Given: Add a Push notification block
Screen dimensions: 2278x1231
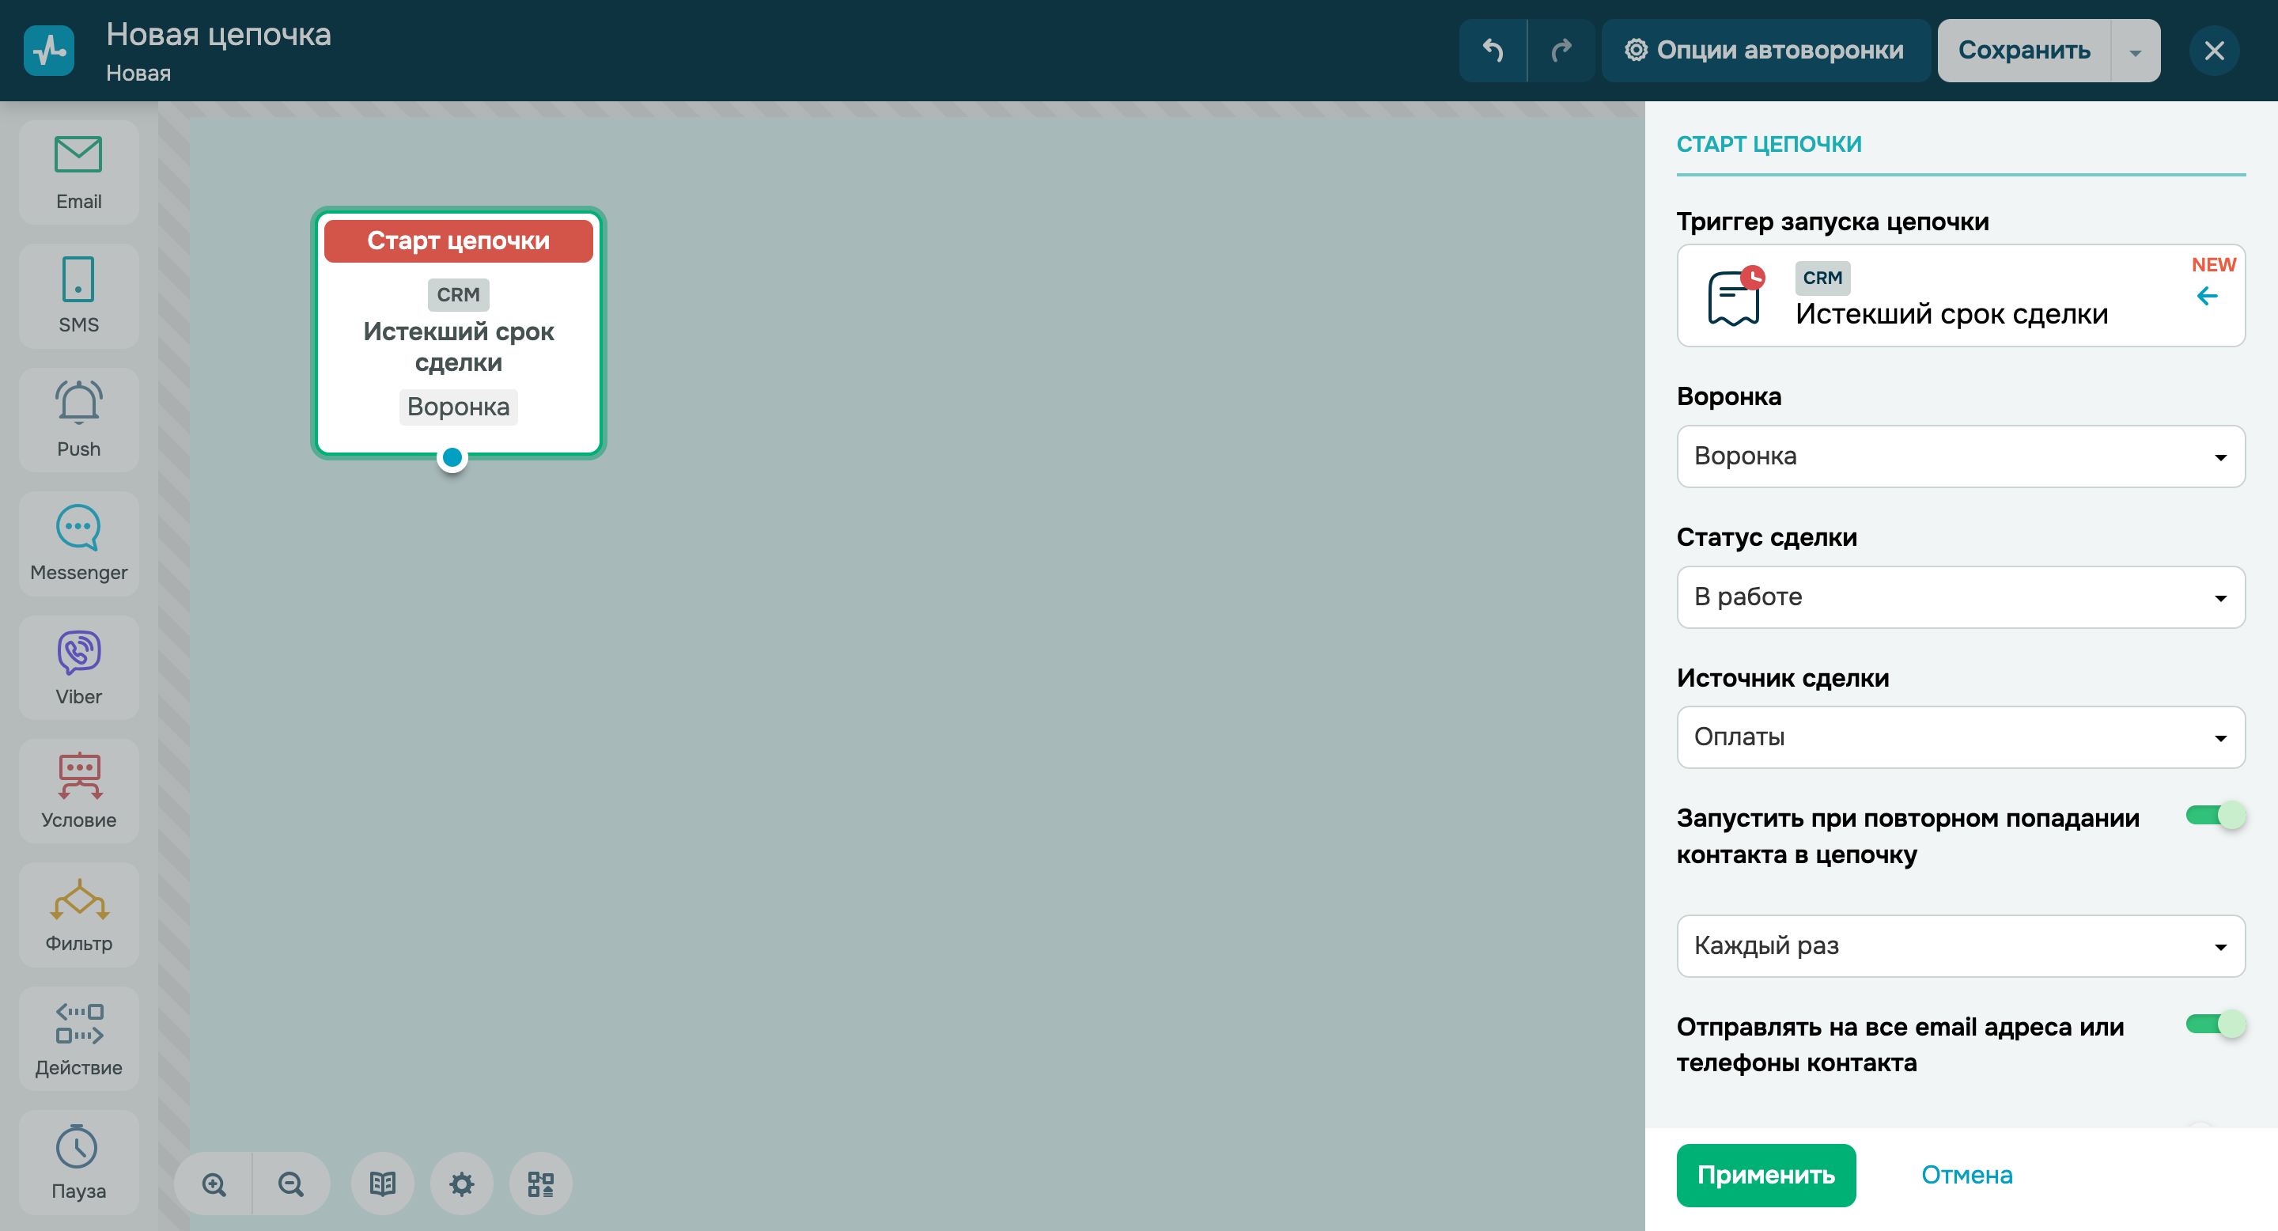Looking at the screenshot, I should 78,419.
